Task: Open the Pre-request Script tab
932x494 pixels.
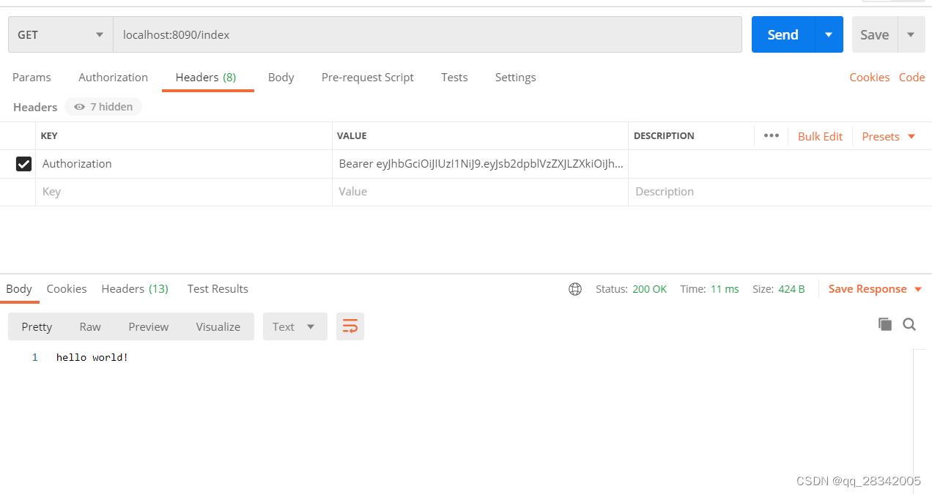Action: (368, 77)
